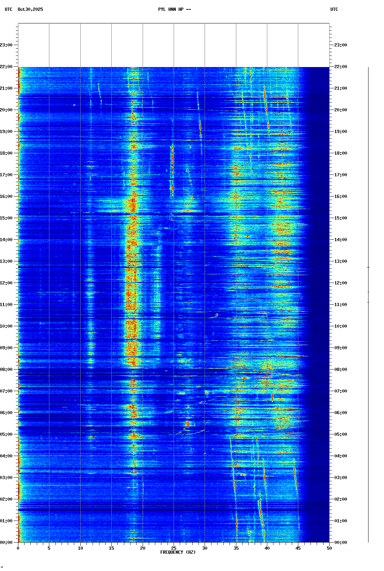
Task: Select the 01:00 marker on left time axis
Action: tap(6, 521)
